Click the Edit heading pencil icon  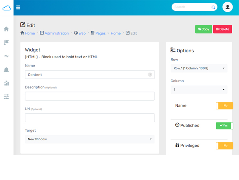(x=23, y=25)
